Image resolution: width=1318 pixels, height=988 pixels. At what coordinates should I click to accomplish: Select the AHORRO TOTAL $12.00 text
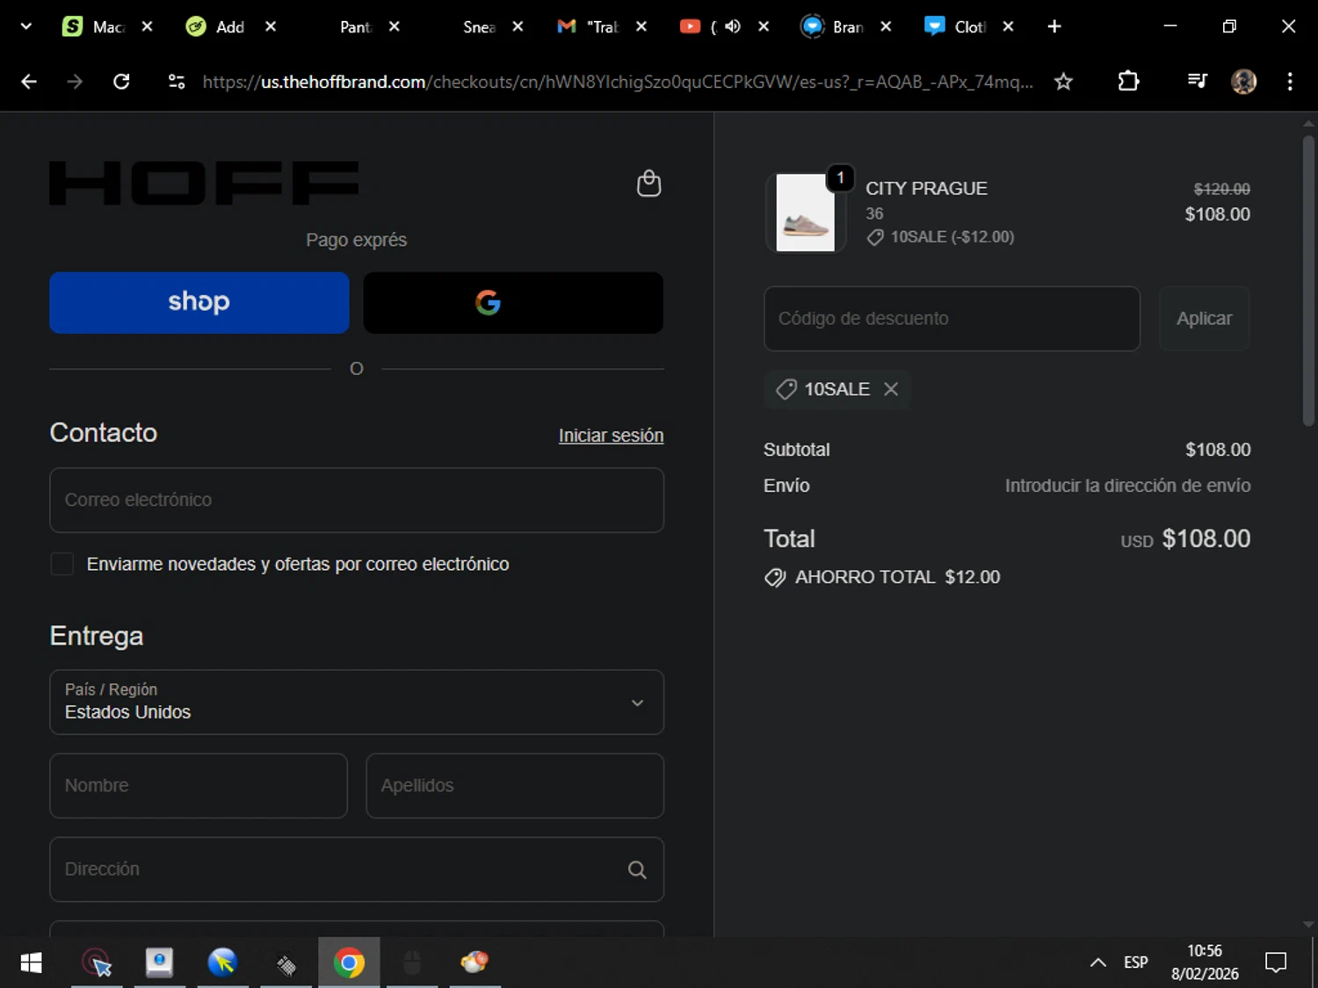(897, 577)
